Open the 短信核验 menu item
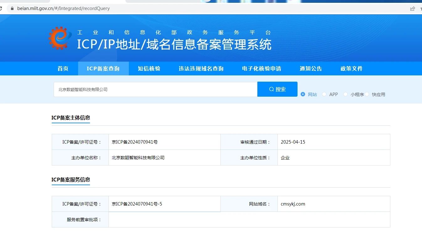This screenshot has width=422, height=239. tap(149, 69)
